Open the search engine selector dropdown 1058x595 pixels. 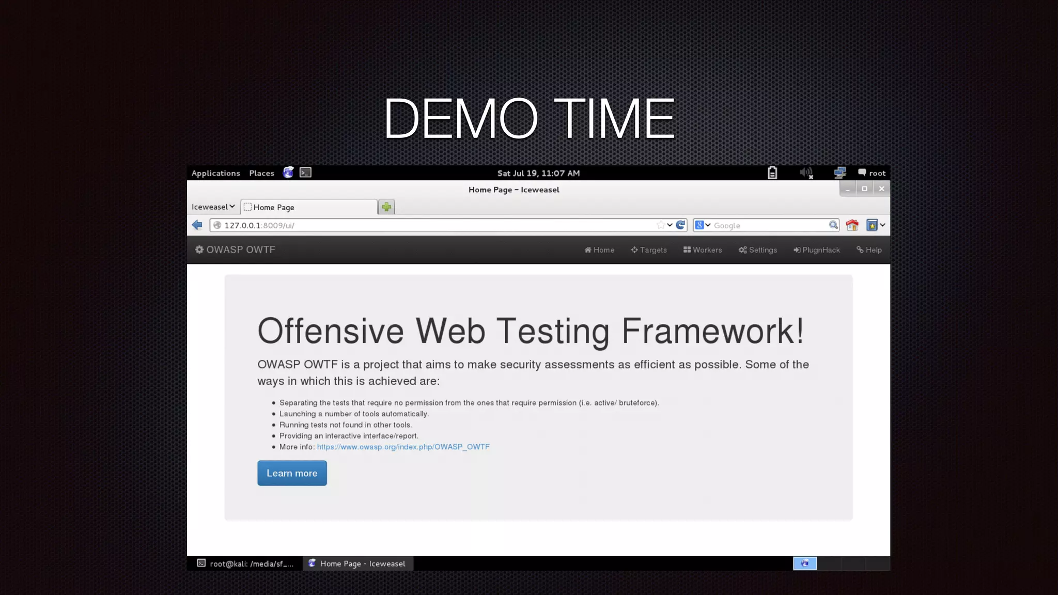tap(703, 225)
